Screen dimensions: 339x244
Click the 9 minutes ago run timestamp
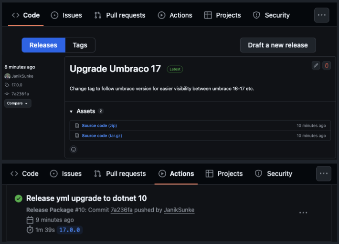pyautogui.click(x=55, y=220)
